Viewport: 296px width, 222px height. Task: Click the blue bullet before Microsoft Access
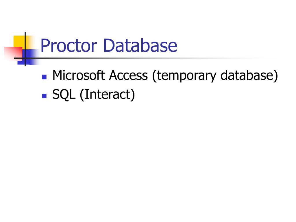[44, 77]
